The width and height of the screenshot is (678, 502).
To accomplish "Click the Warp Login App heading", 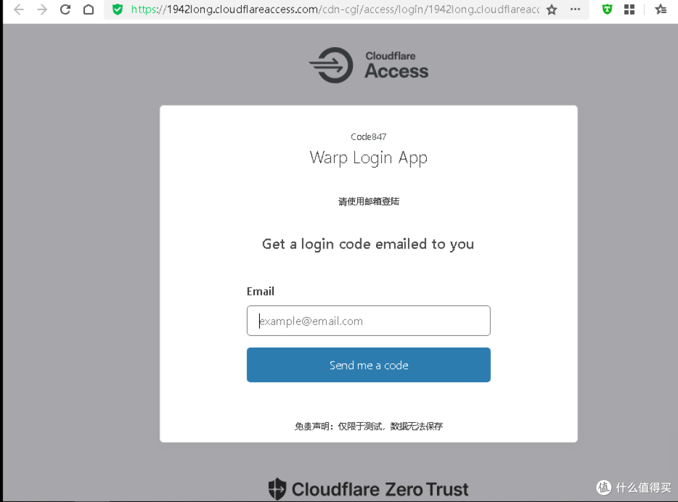I will click(369, 158).
